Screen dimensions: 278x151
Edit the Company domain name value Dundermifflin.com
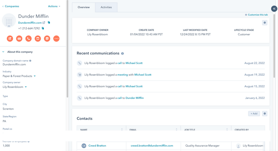pyautogui.click(x=14, y=64)
